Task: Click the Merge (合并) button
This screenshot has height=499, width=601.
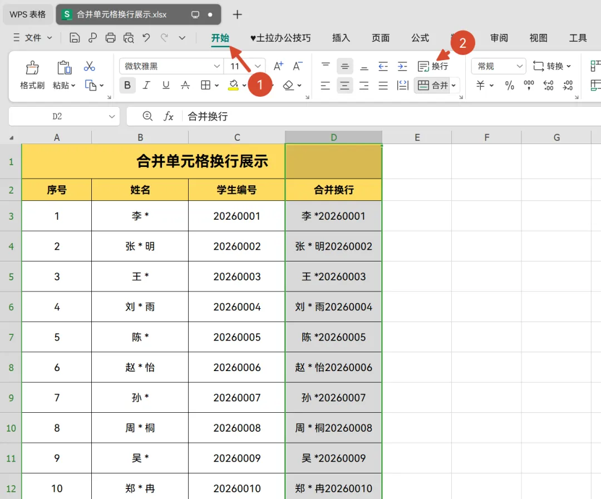Action: coord(432,85)
